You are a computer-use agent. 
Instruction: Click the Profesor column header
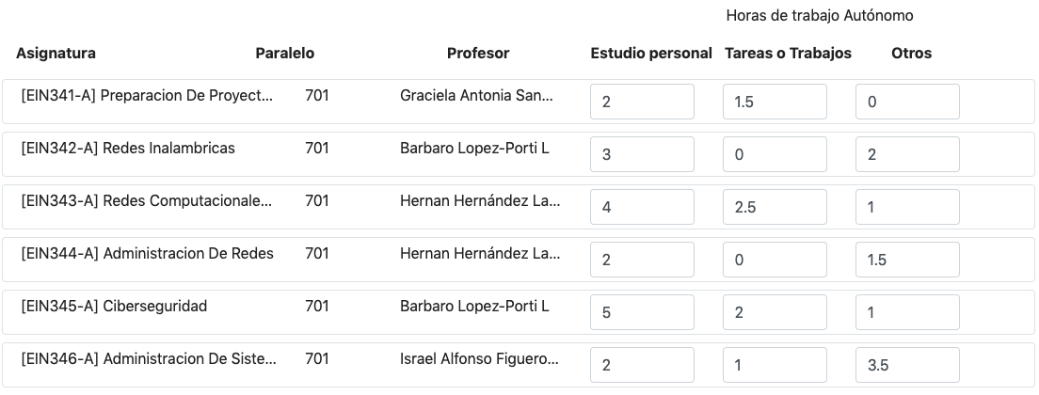478,54
